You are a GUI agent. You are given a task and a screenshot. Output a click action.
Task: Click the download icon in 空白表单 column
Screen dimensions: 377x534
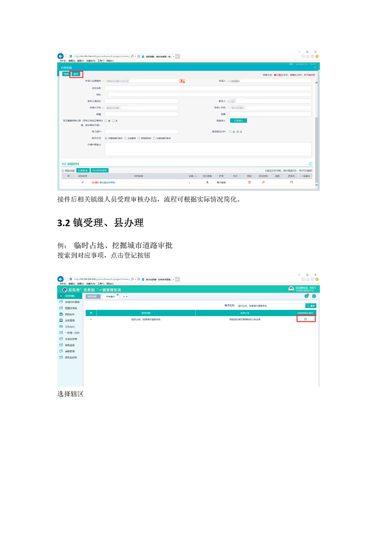(x=207, y=182)
